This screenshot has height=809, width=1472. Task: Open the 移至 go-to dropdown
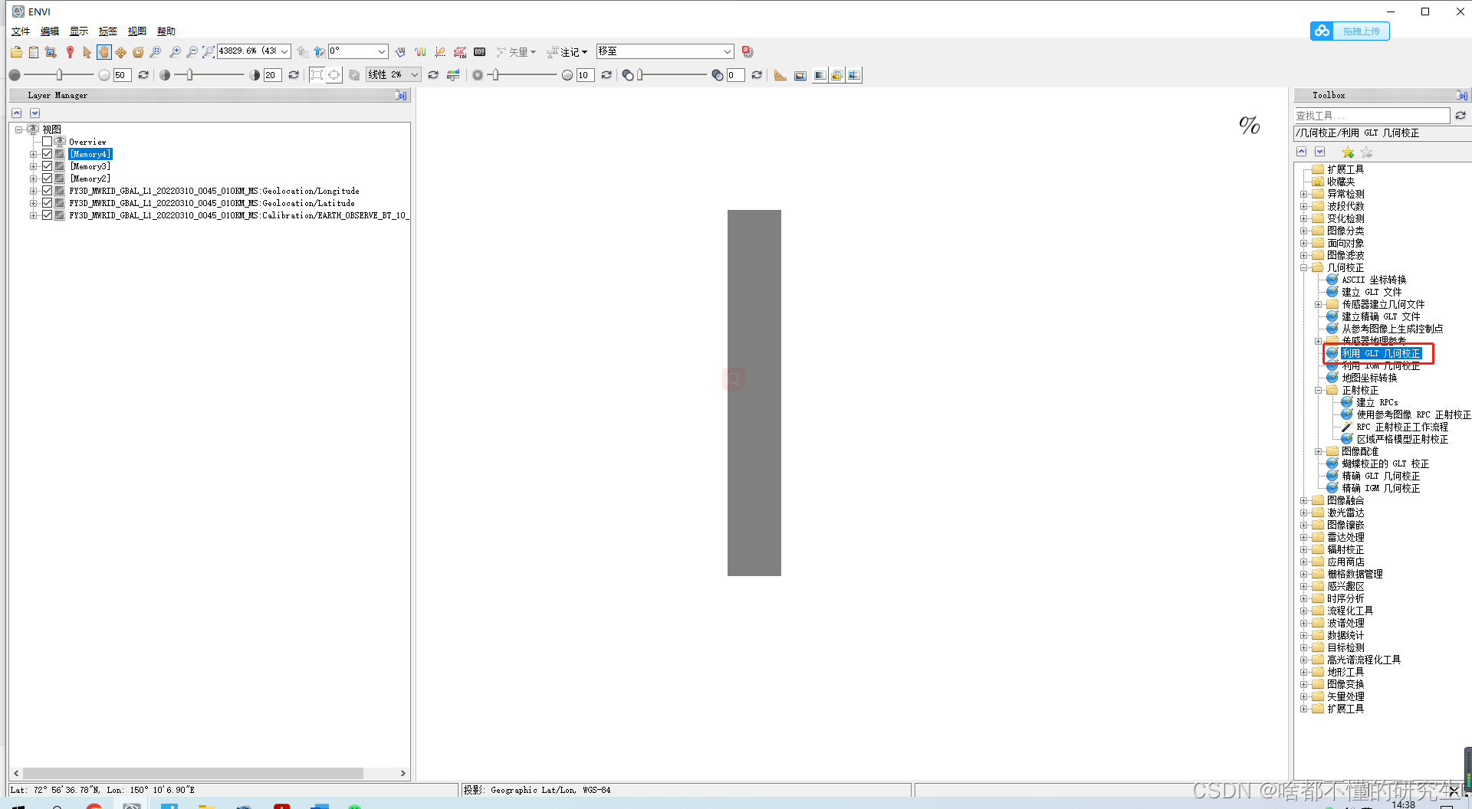tap(728, 51)
